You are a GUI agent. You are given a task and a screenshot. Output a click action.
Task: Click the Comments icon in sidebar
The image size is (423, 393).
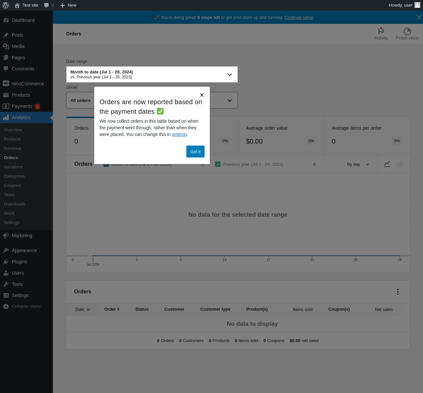(x=6, y=69)
